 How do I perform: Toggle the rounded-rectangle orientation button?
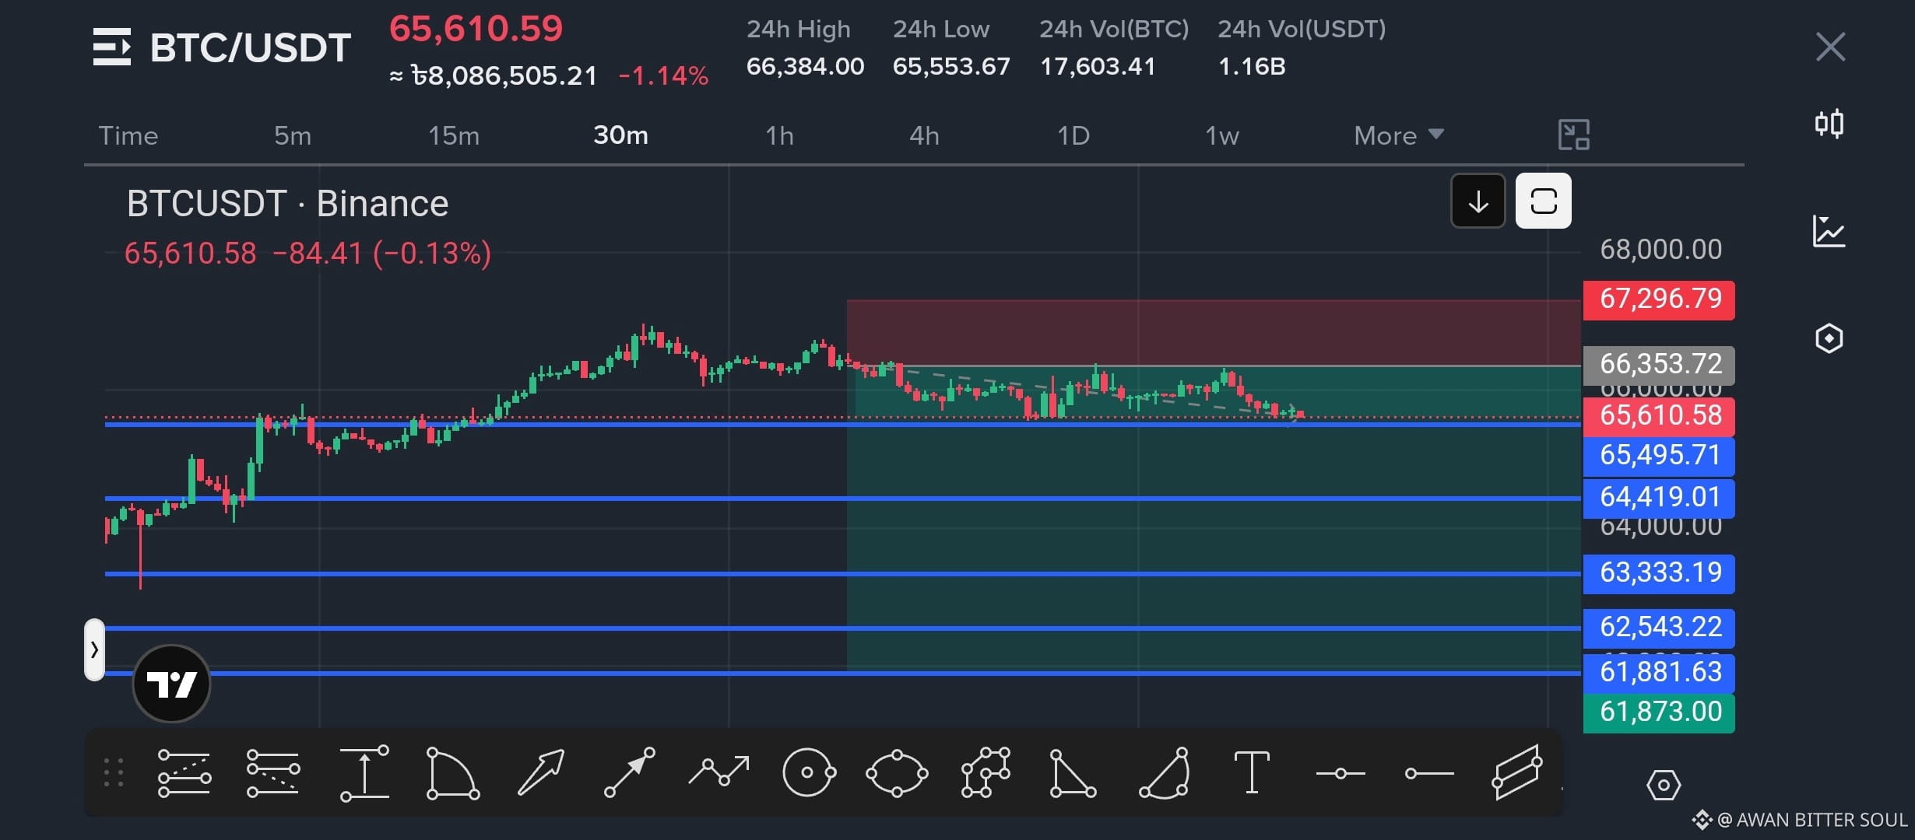click(x=1543, y=201)
